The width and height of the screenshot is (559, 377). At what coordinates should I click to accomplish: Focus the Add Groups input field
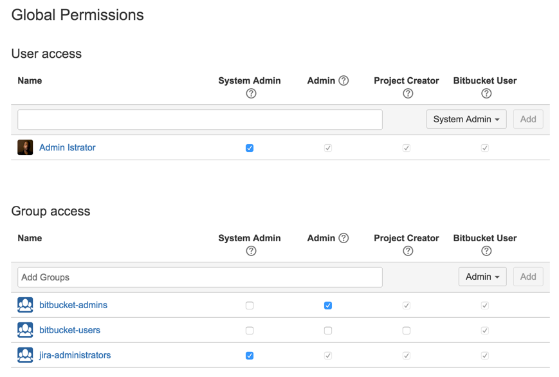pyautogui.click(x=200, y=277)
